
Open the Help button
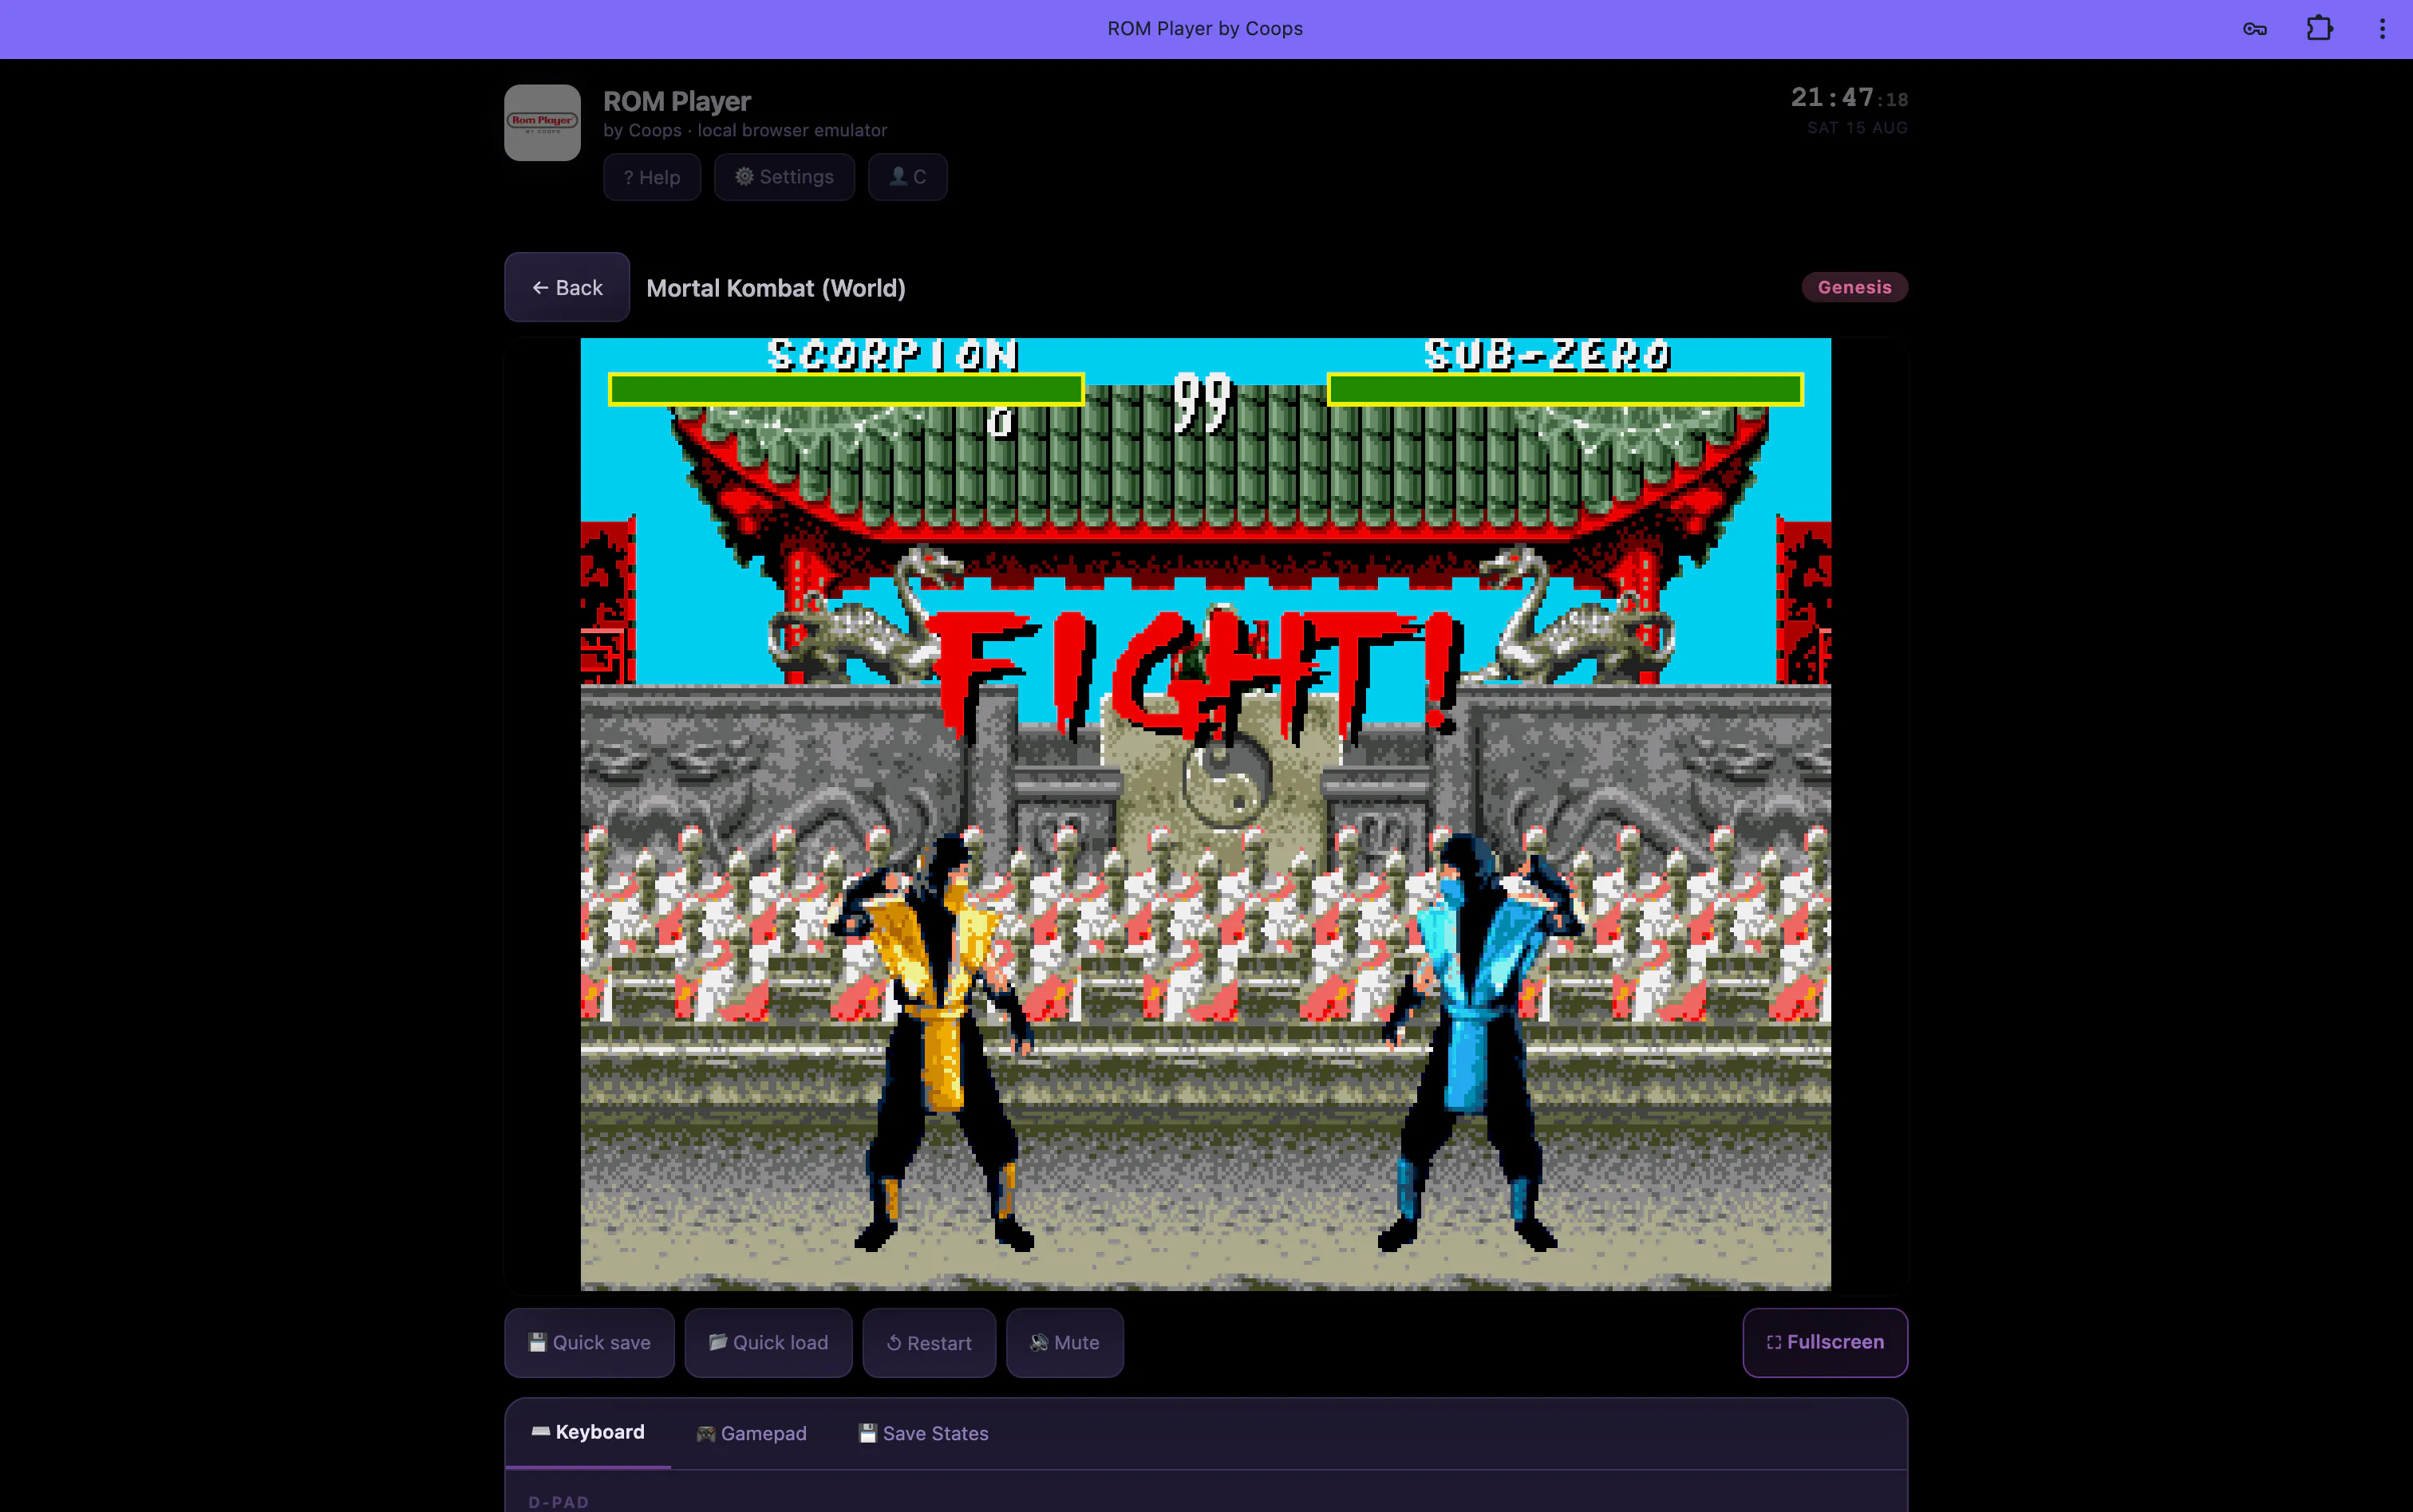pyautogui.click(x=651, y=177)
